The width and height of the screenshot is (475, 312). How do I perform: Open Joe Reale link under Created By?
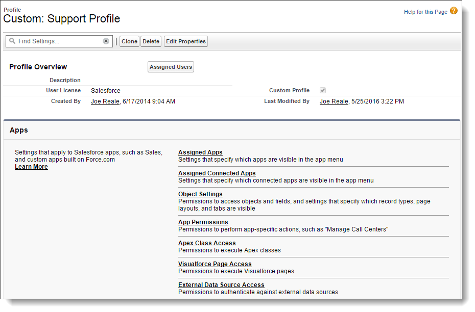click(105, 101)
